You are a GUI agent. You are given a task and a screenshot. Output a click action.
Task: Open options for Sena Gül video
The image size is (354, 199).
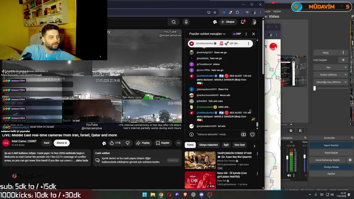(x=257, y=174)
